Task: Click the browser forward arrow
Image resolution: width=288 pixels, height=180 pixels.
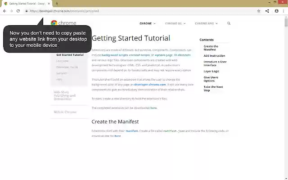Action: [11, 11]
